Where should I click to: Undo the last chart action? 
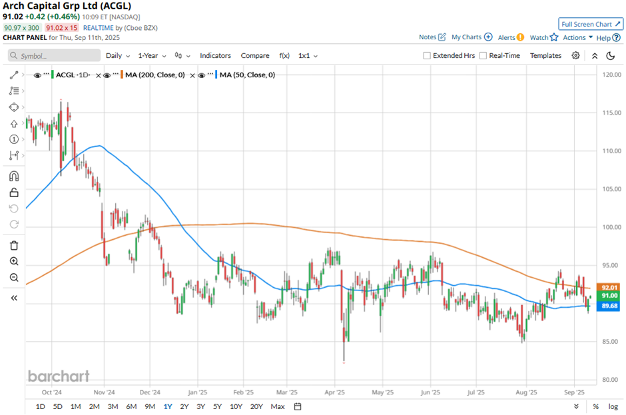point(14,208)
